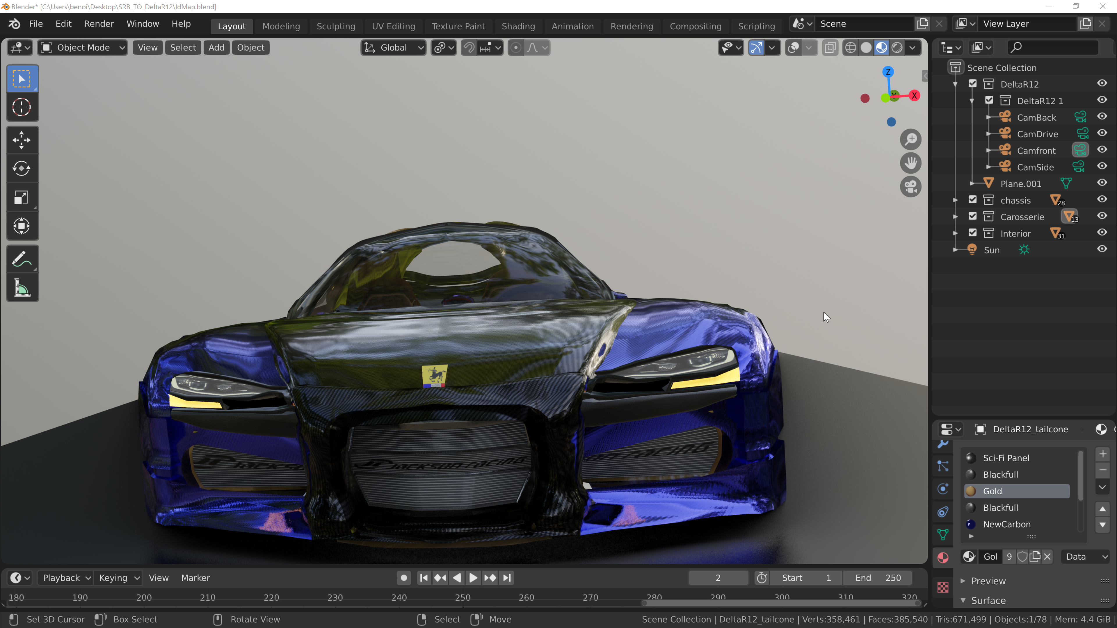Move material slot up
The width and height of the screenshot is (1117, 628).
tap(1103, 509)
